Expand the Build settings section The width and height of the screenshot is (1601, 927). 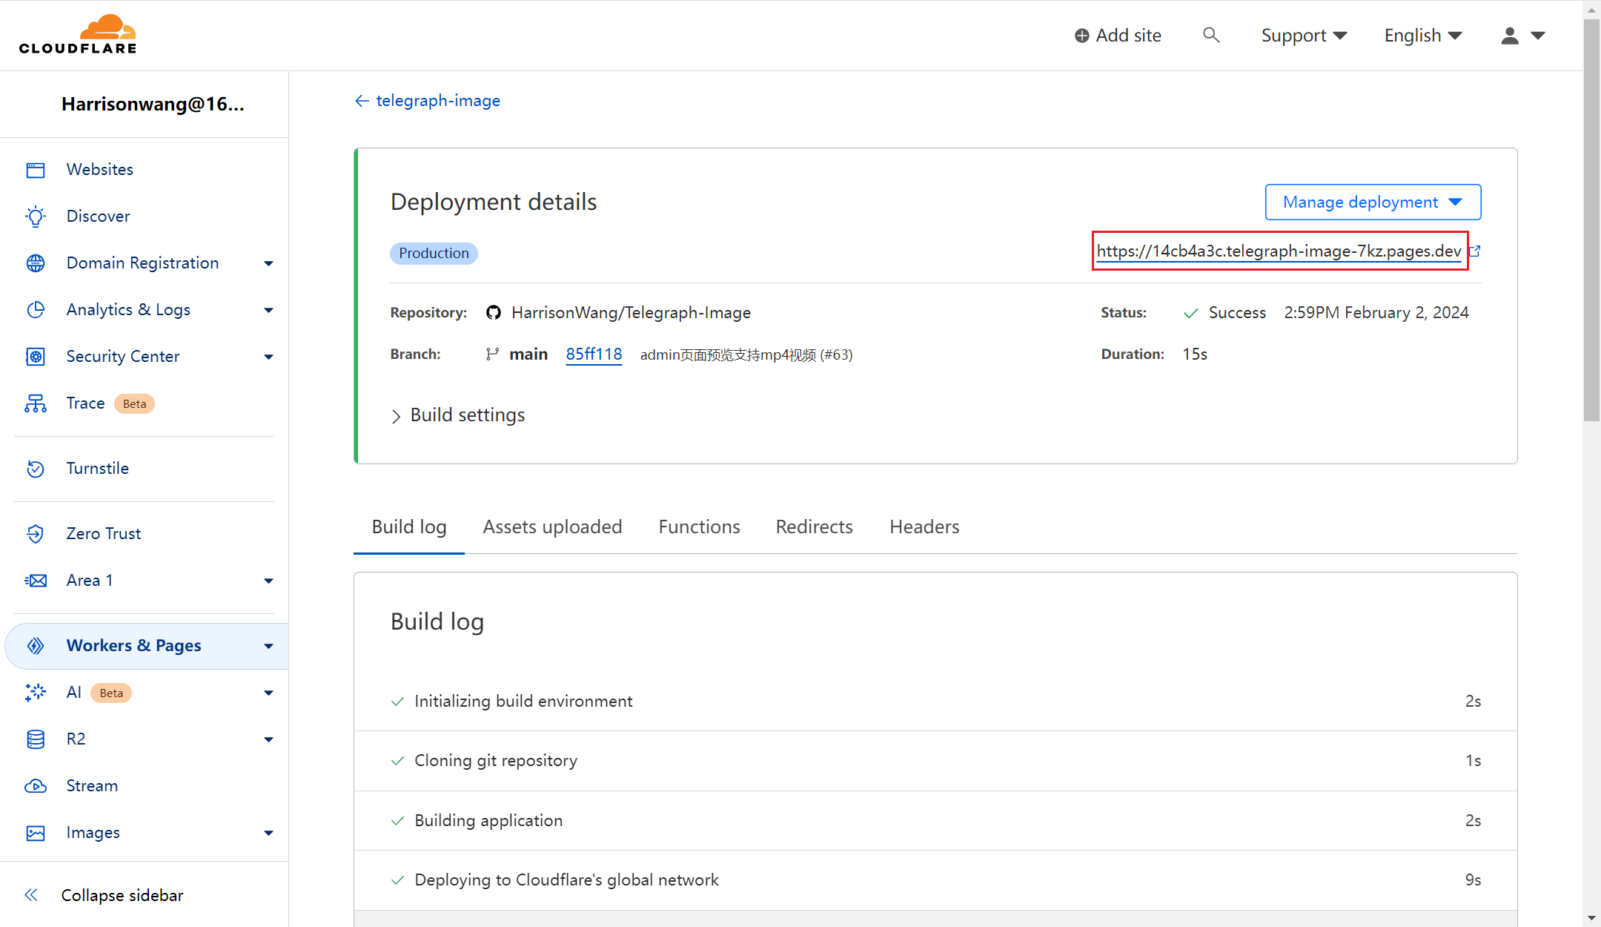pos(458,415)
